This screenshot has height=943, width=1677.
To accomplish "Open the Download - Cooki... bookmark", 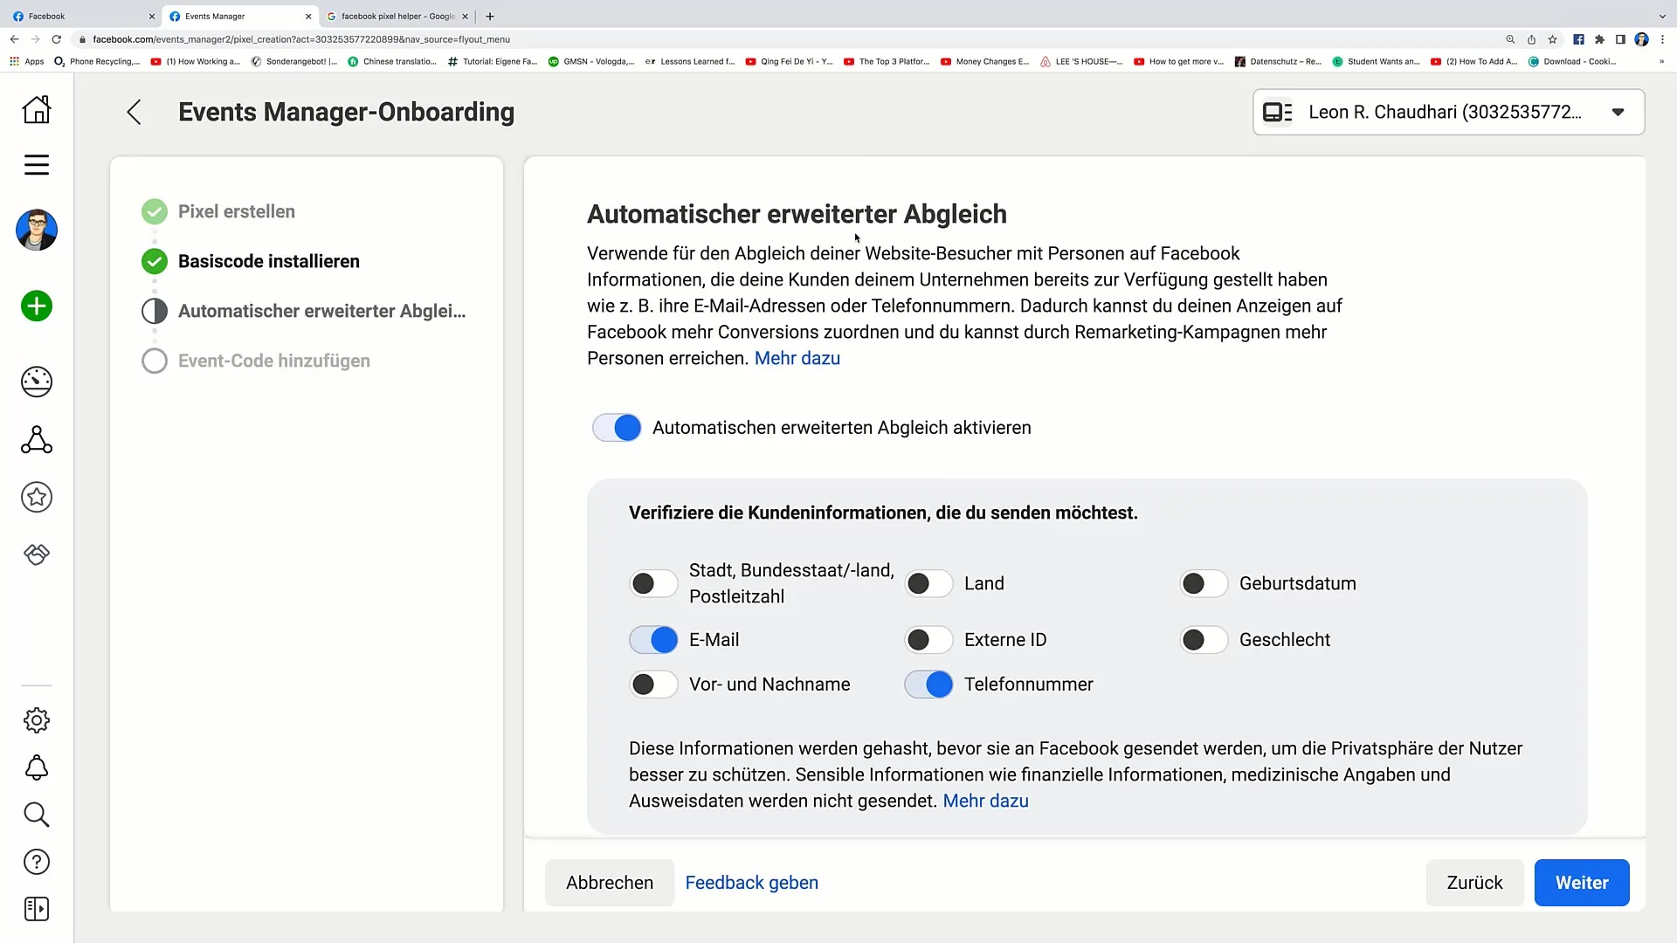I will 1572,61.
